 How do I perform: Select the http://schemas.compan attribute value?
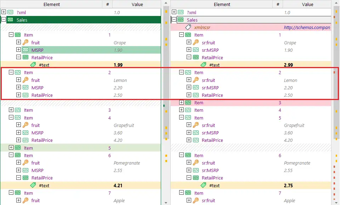click(x=307, y=27)
